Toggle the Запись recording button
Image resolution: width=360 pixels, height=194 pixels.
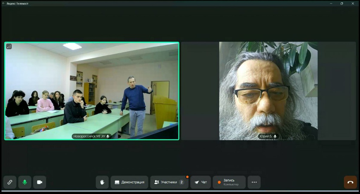[x=229, y=182]
